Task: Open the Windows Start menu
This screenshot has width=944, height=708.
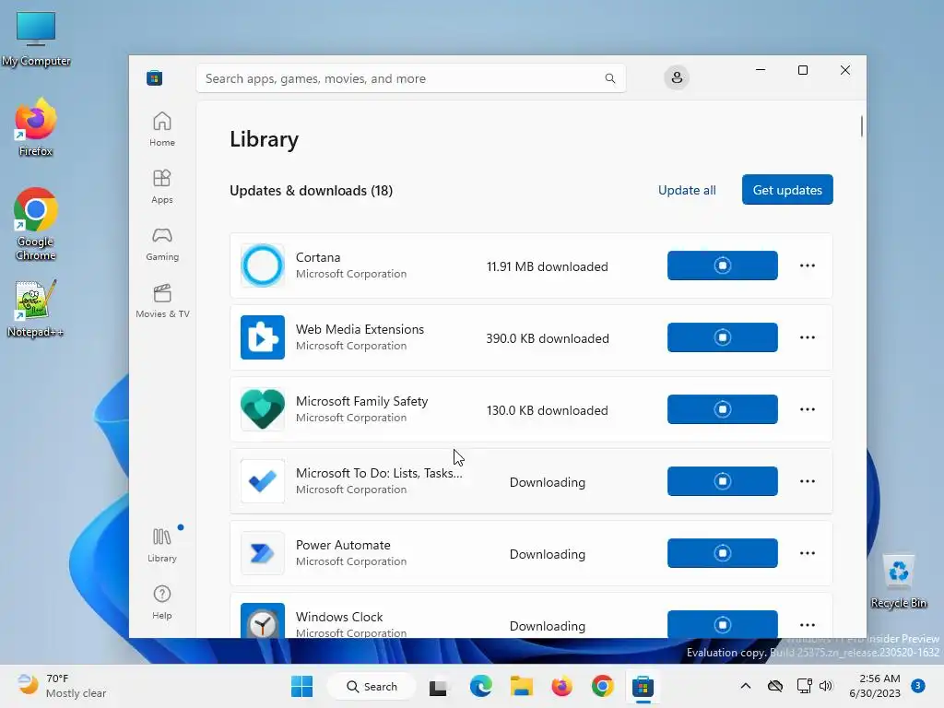Action: point(301,686)
